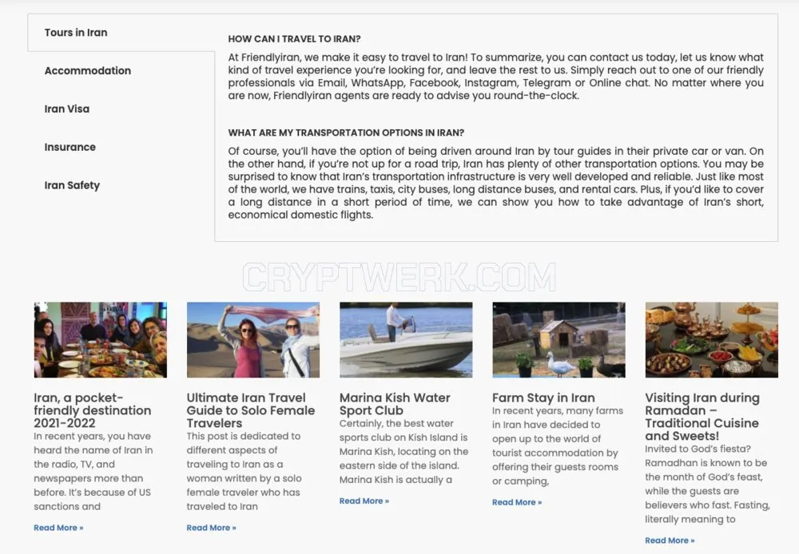Click the excerpt starting 'This post is dedicated to'
Viewport: 799px width, 554px height.
click(x=244, y=472)
